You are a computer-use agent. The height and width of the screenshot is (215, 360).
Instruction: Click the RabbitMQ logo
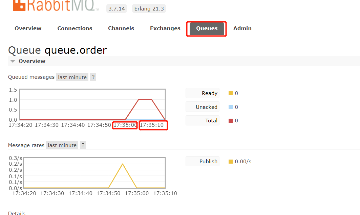point(56,5)
